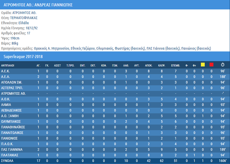Image resolution: width=230 pixels, height=164 pixels.
Task: Select the ΠΑΝΑΙΤΩΛΙΚΟΣ opponent row
Action: (115, 133)
